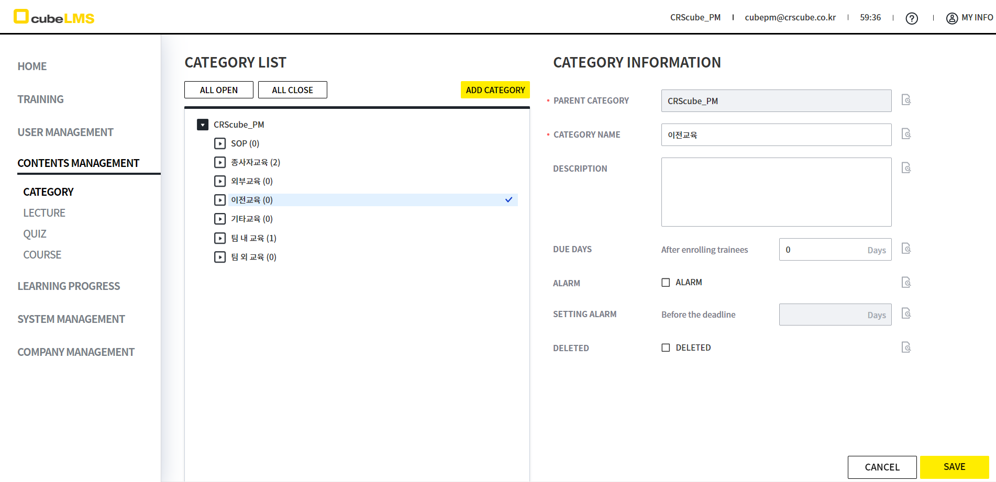Open MY INFO user profile icon
This screenshot has height=482, width=996.
point(951,18)
